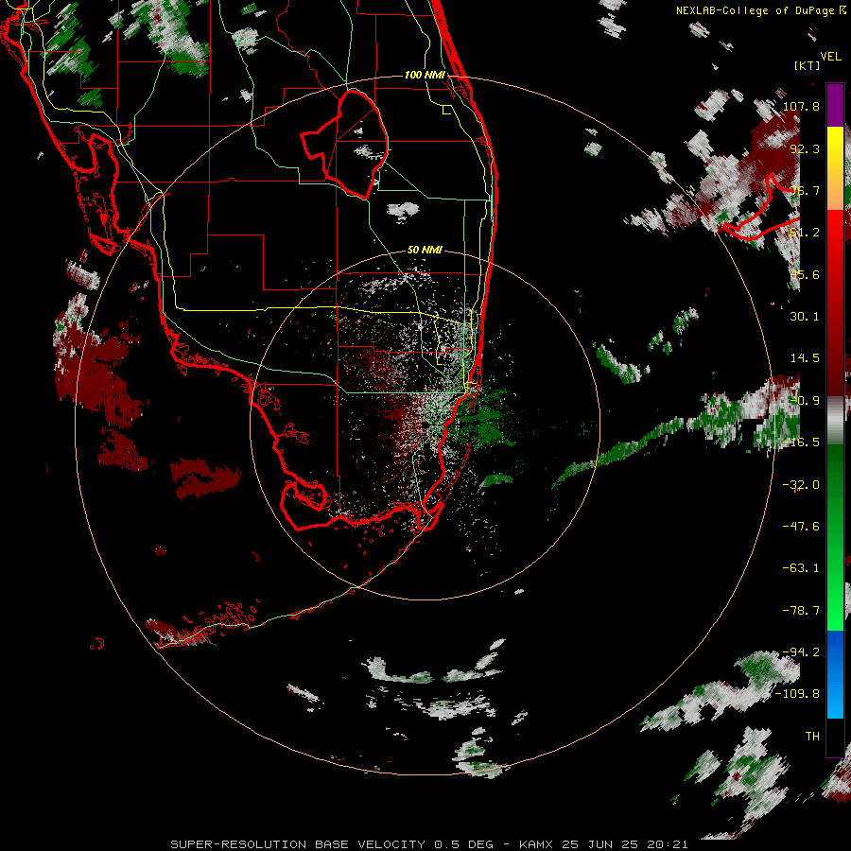The image size is (851, 851).
Task: Click the -78.7 velocity scale value
Action: 801,611
